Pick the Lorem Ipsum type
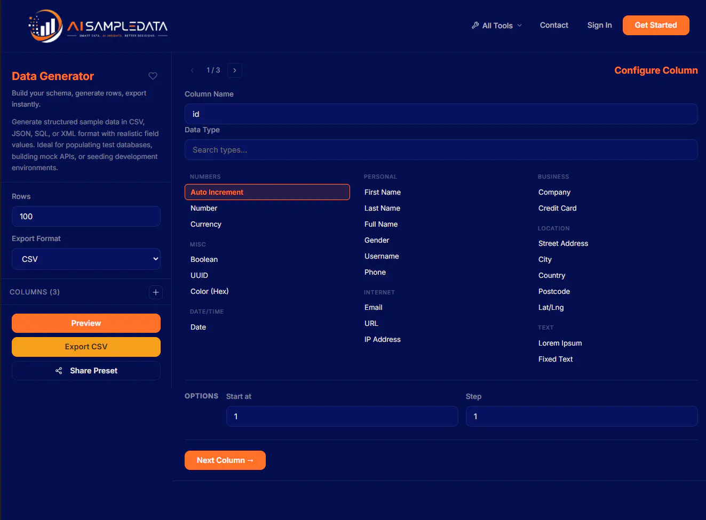The height and width of the screenshot is (520, 706). 560,343
